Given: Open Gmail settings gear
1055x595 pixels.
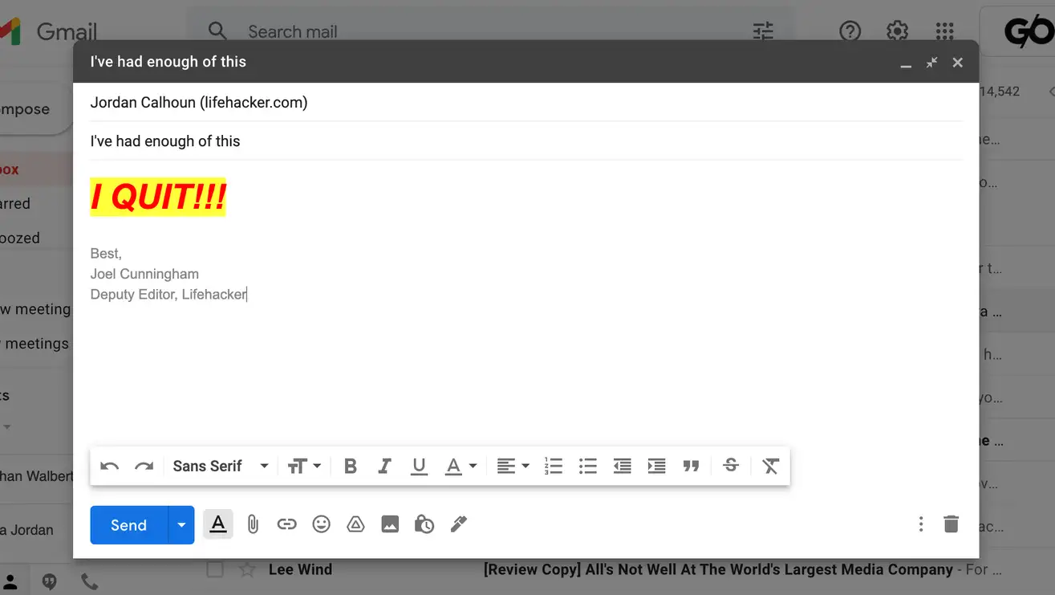Looking at the screenshot, I should (897, 31).
